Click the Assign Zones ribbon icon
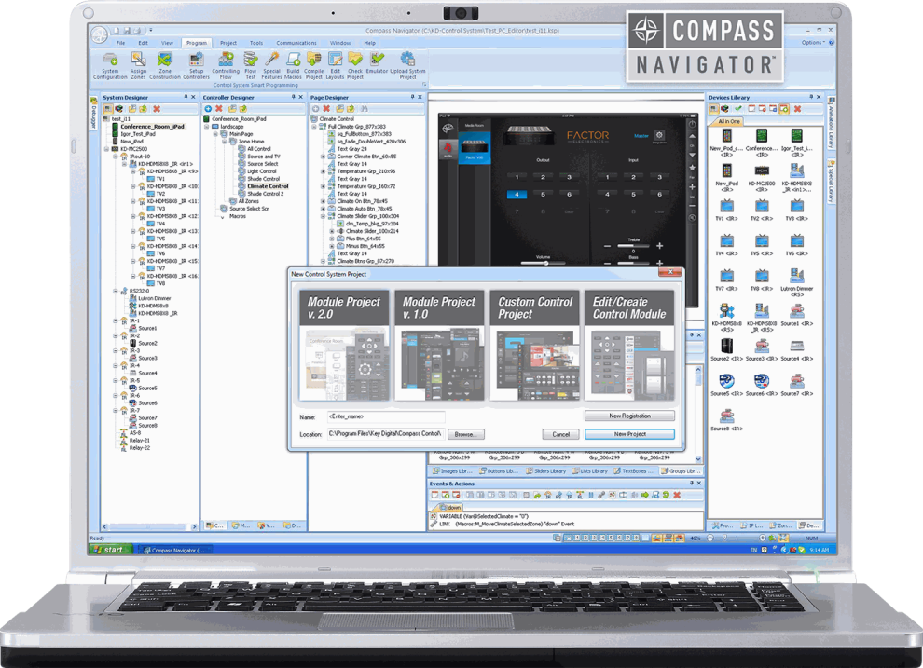The height and width of the screenshot is (668, 923). tap(138, 61)
